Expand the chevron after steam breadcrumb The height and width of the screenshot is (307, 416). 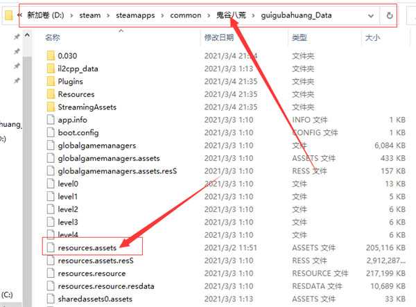click(108, 15)
